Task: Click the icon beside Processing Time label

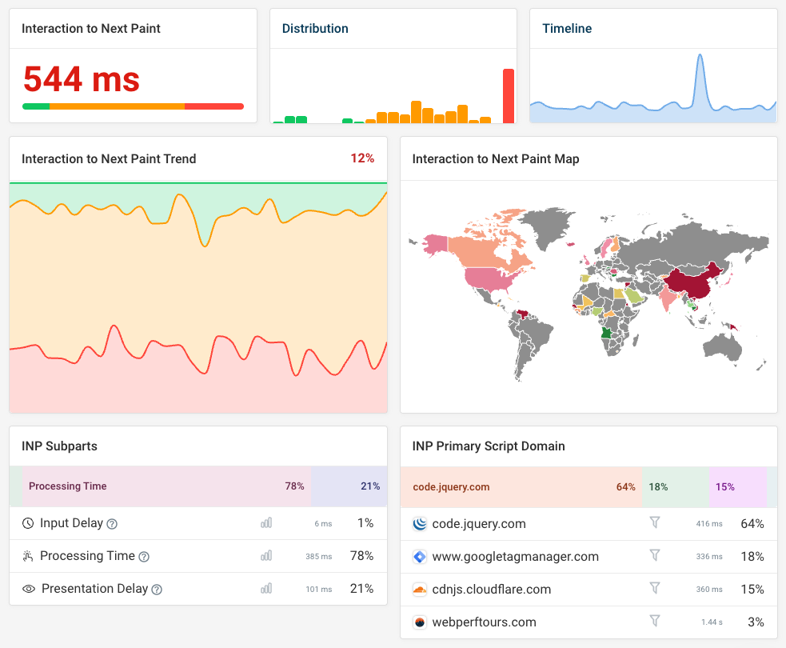Action: coord(29,556)
